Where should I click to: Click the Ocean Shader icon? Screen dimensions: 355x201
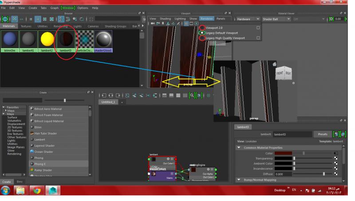click(x=32, y=152)
